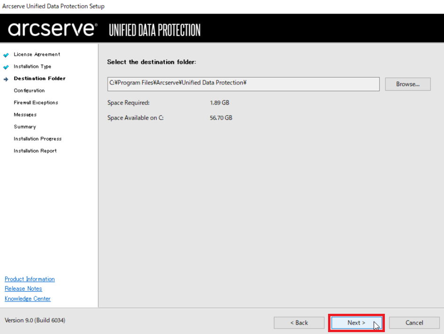This screenshot has height=334, width=444.
Task: Click the Space Required label
Action: 128,102
